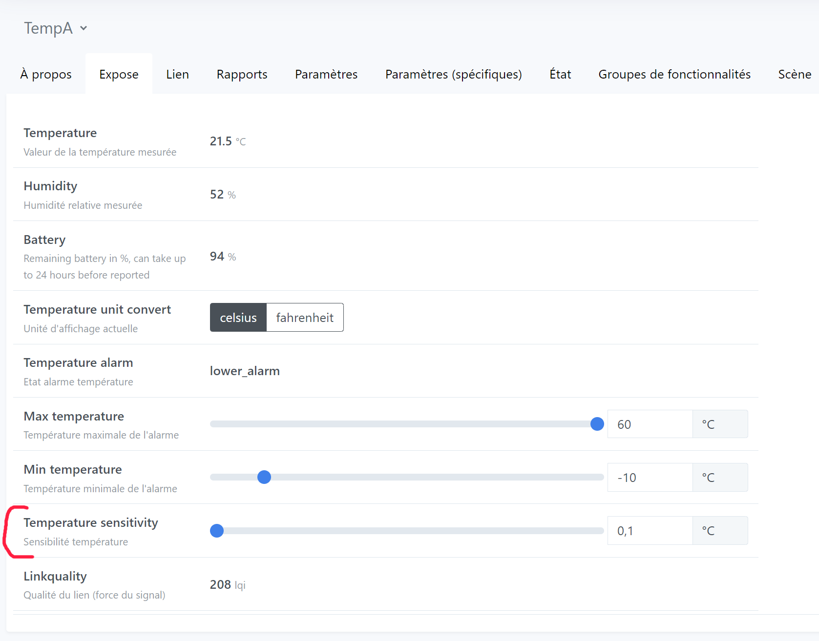Click the Temperature sensitivity slider handle
Screen dimensions: 819x641
(x=217, y=531)
